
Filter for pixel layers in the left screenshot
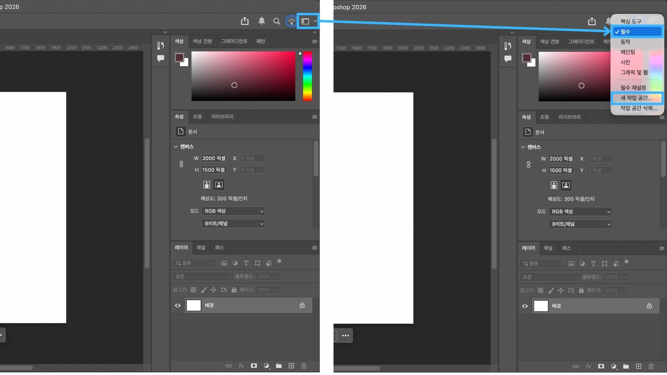pos(224,263)
